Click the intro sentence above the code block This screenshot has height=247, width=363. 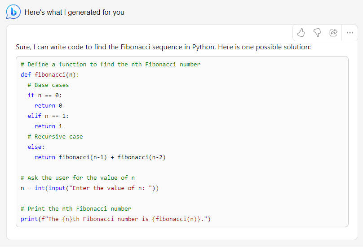pos(163,47)
